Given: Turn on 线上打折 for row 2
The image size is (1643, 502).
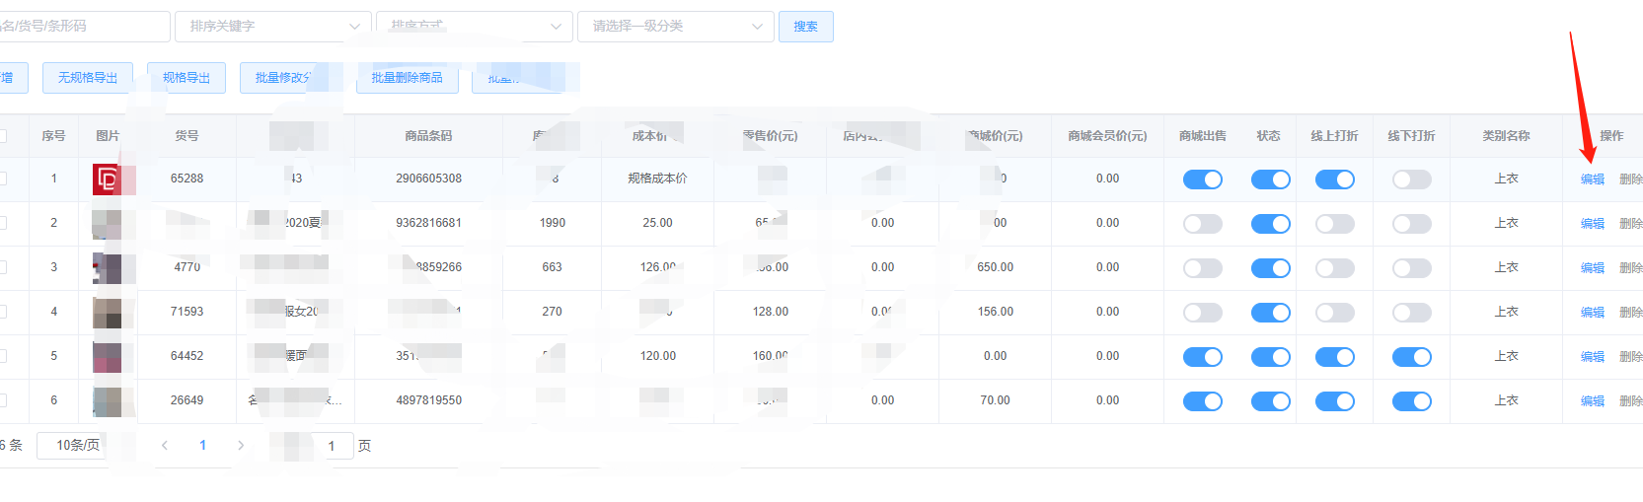Looking at the screenshot, I should (1334, 224).
